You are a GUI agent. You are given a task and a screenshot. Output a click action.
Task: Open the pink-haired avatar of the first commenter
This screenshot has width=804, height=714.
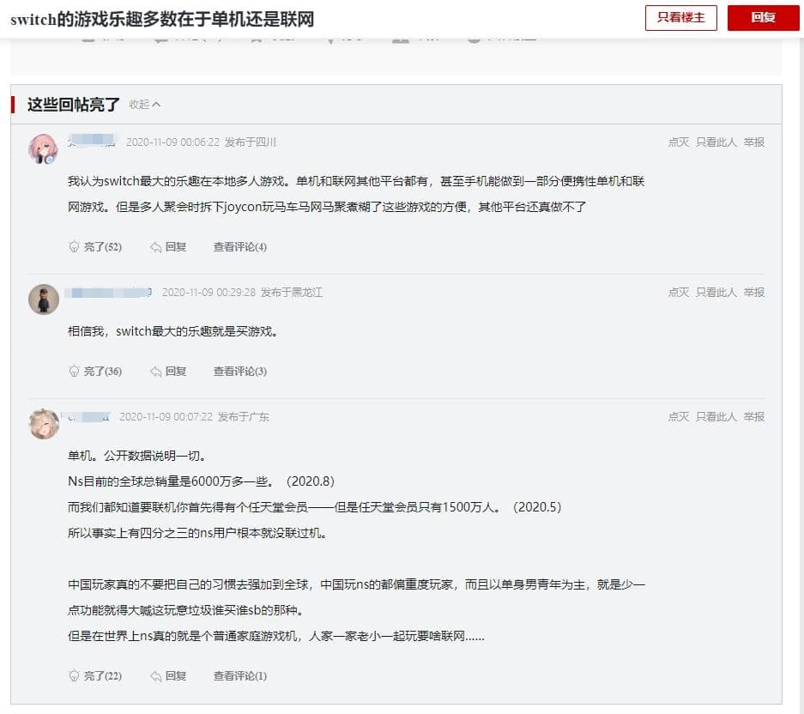(44, 148)
